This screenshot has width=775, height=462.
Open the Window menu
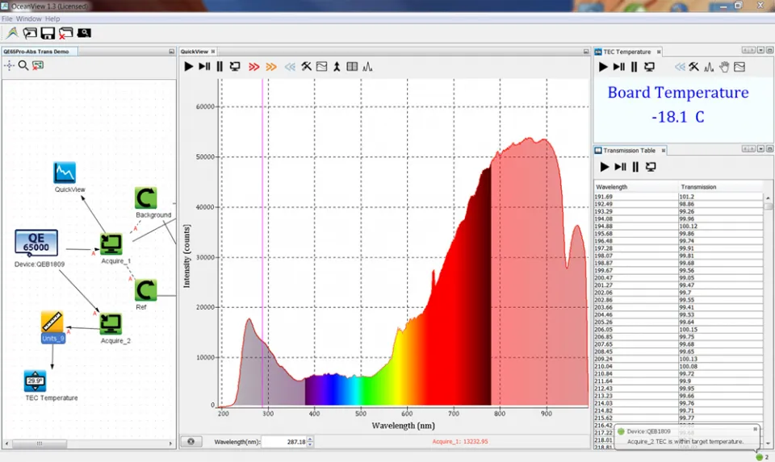(x=29, y=19)
